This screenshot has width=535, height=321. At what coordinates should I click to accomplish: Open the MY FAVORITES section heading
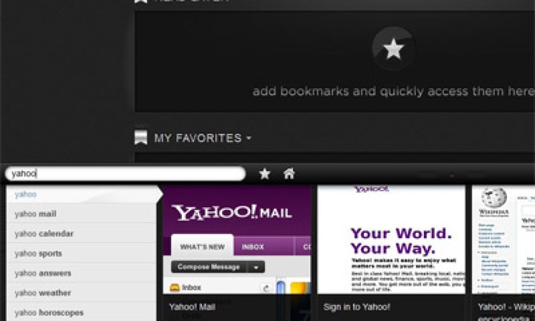tap(198, 138)
